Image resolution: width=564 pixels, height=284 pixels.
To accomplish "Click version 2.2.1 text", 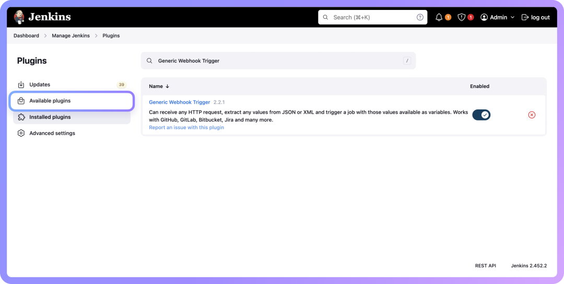I will pyautogui.click(x=219, y=102).
